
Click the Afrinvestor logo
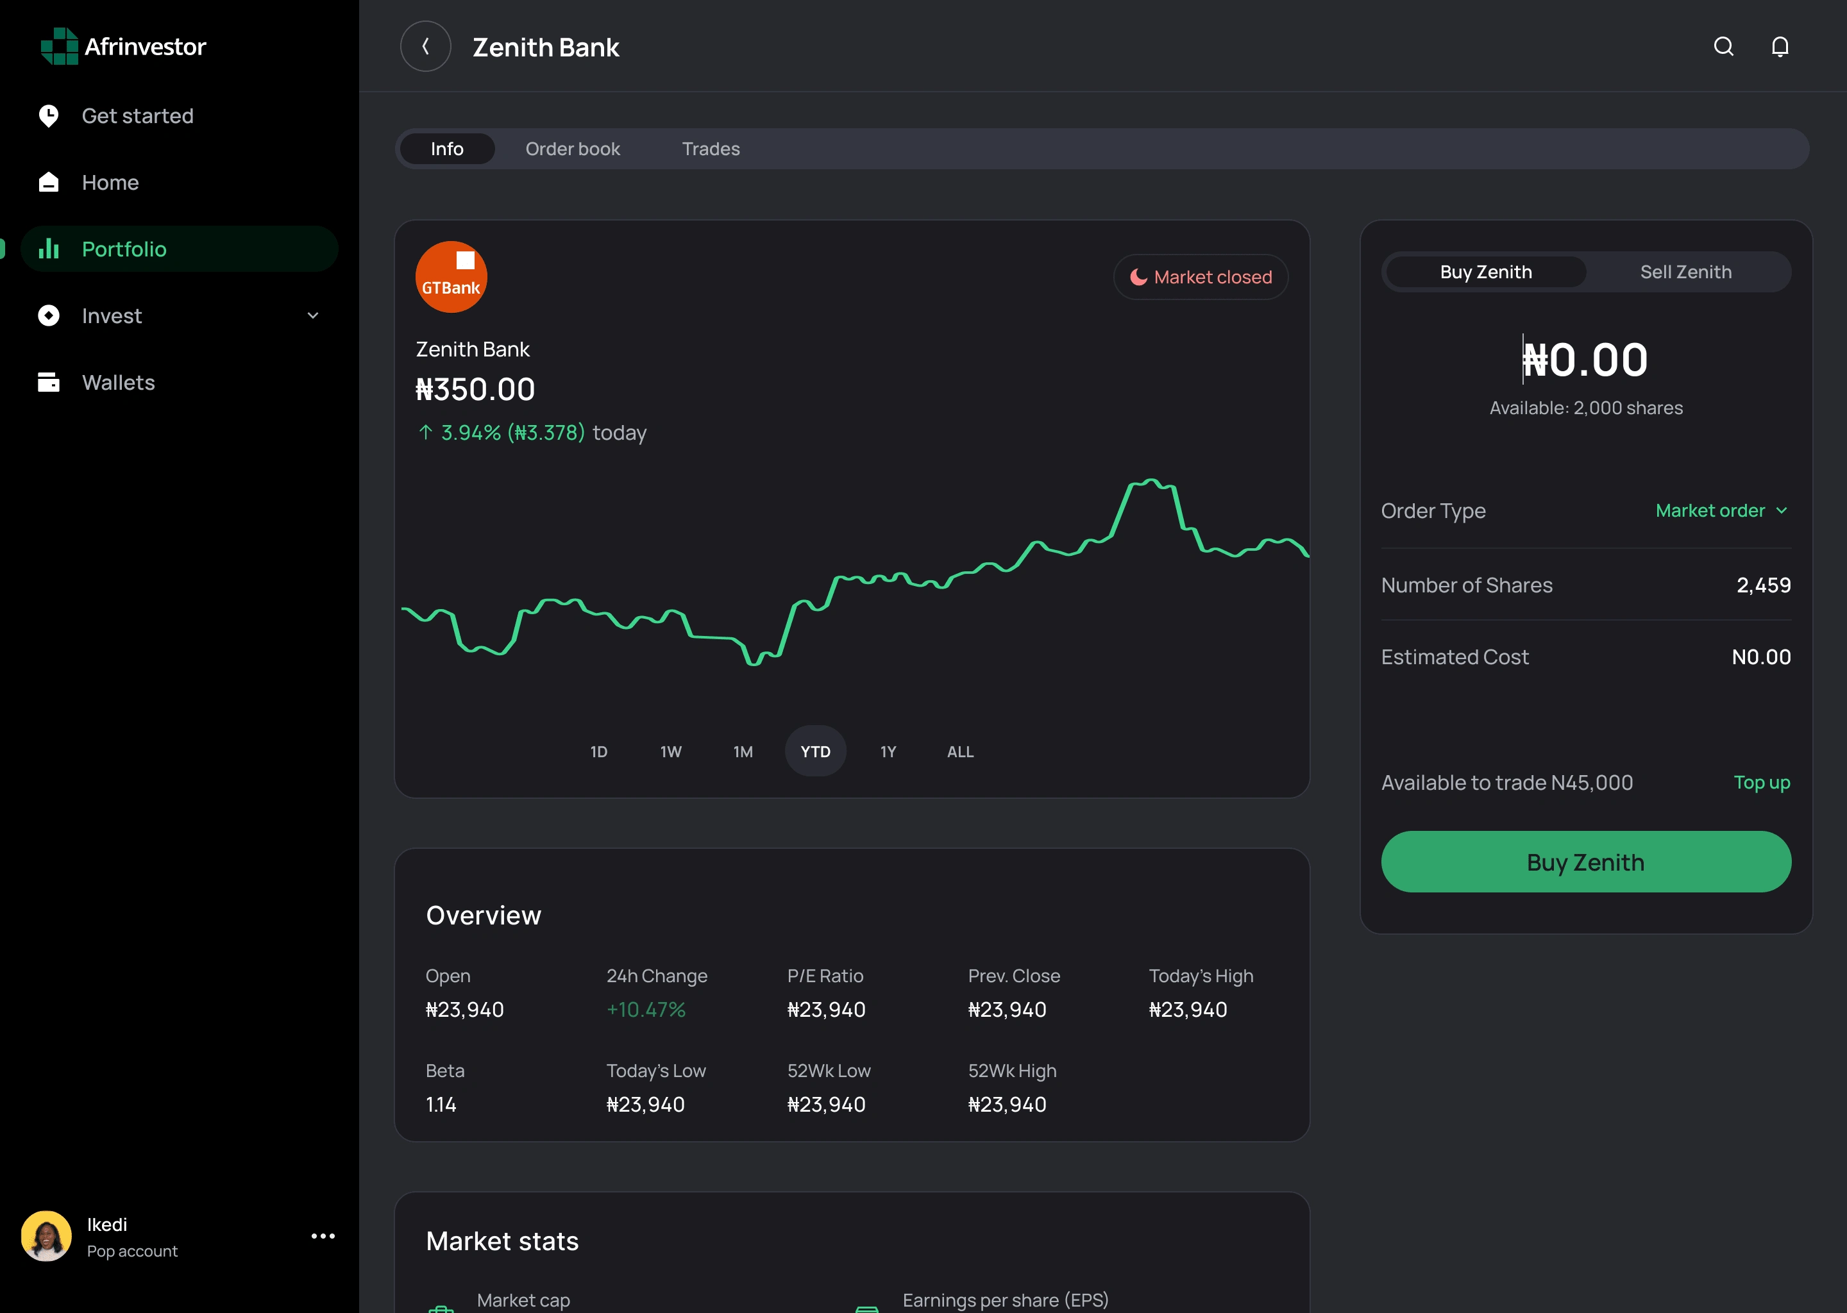coord(124,47)
